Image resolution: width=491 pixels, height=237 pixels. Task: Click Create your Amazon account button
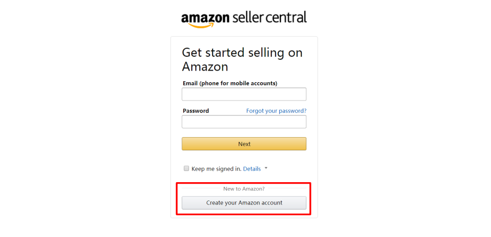(x=244, y=203)
